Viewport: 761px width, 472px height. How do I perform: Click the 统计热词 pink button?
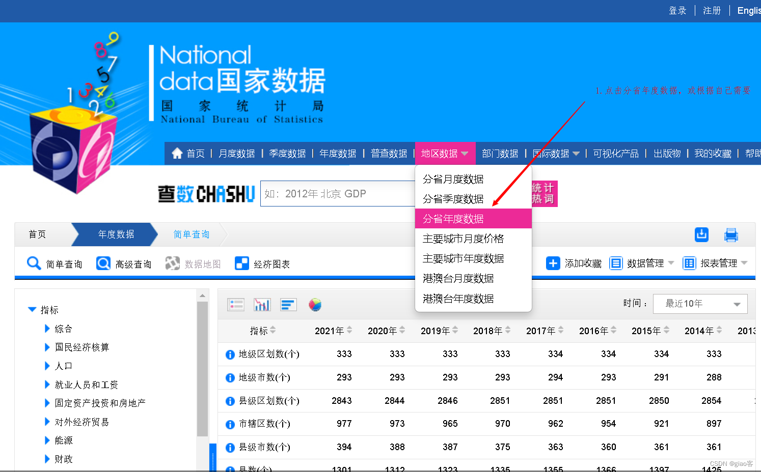tap(544, 194)
